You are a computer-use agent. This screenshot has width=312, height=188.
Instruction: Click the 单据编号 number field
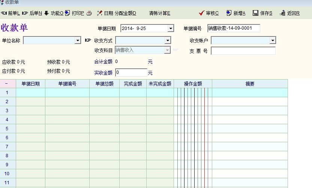(233, 29)
